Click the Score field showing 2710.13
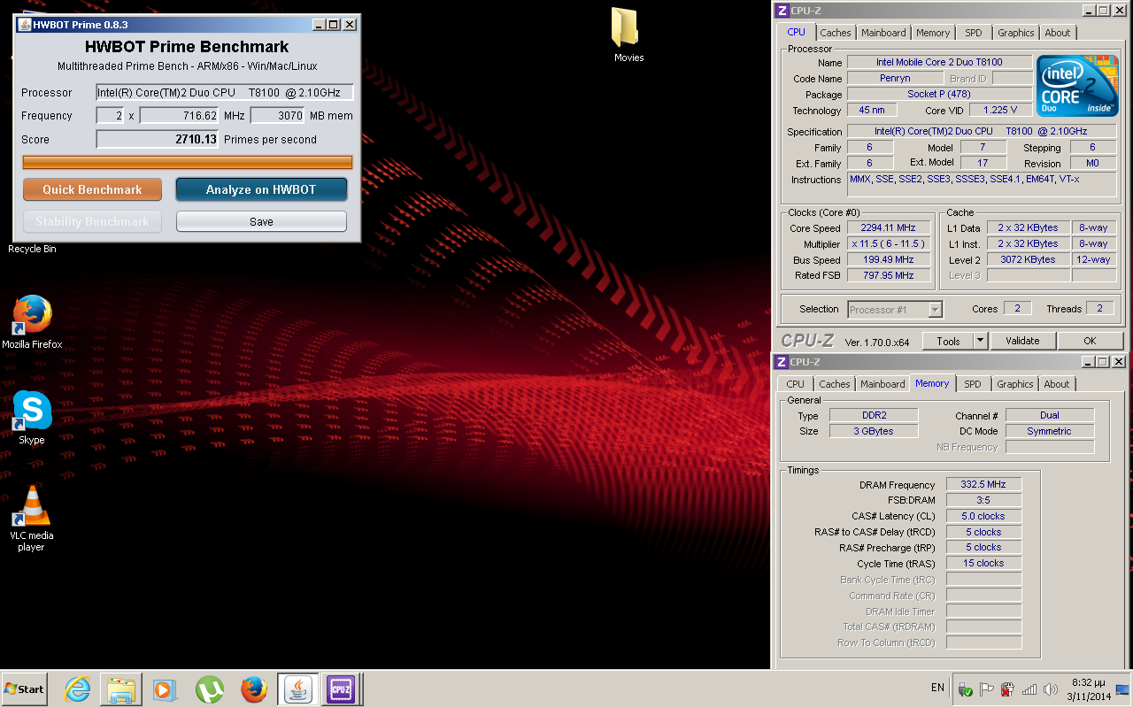 [158, 139]
